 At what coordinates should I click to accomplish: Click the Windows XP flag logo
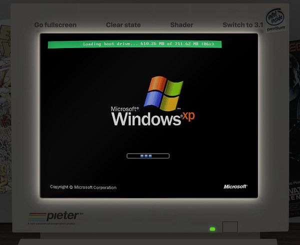pyautogui.click(x=163, y=93)
